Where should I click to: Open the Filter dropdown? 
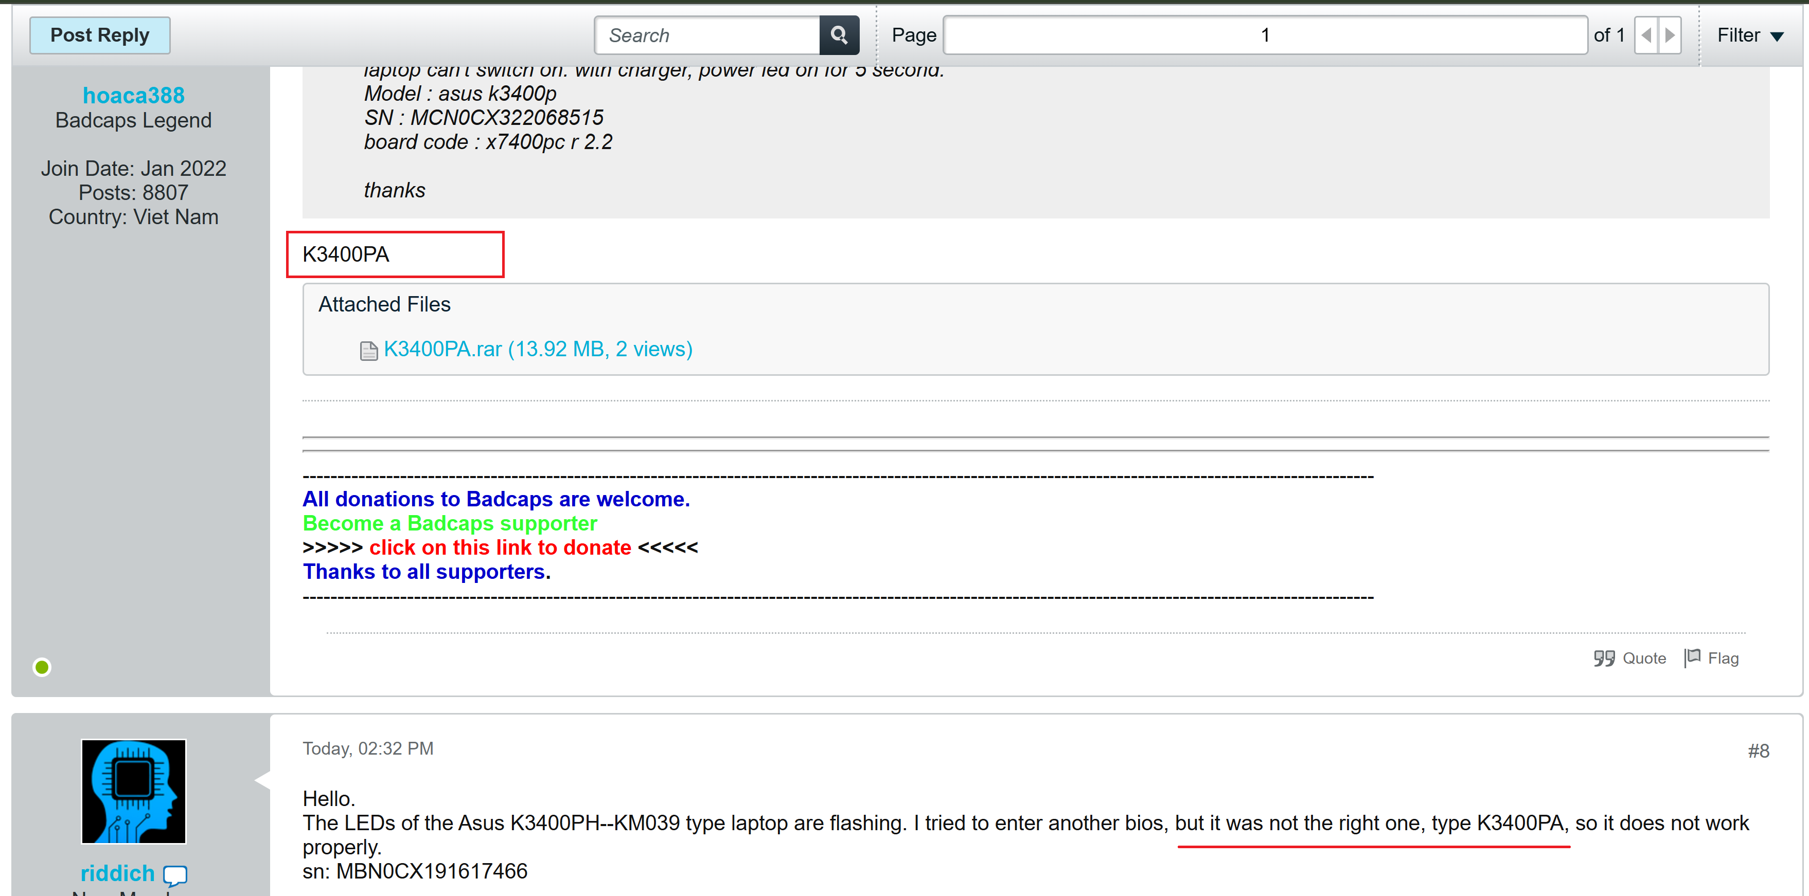(1749, 35)
